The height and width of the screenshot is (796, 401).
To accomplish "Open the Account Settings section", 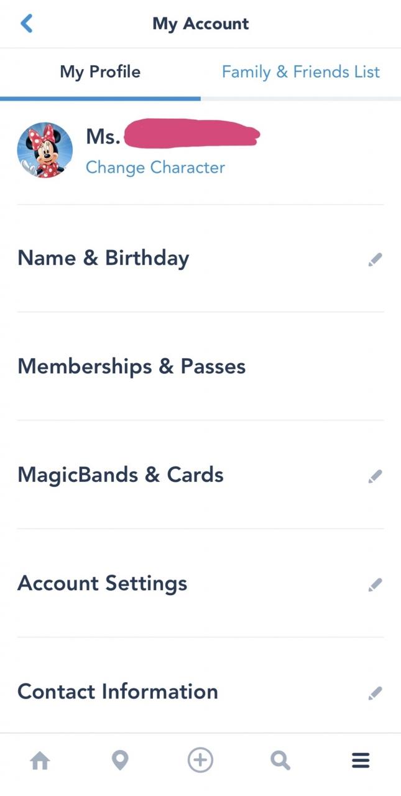I will coord(103,583).
